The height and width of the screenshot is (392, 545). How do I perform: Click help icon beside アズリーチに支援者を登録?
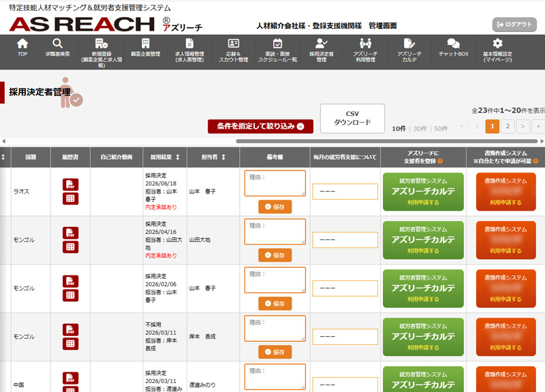point(440,161)
